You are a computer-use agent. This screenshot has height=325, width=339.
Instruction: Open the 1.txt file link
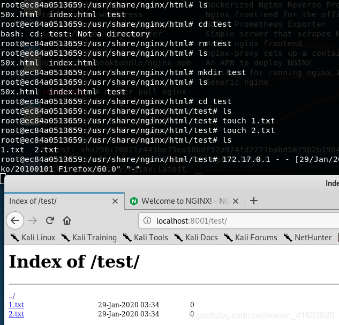point(16,305)
